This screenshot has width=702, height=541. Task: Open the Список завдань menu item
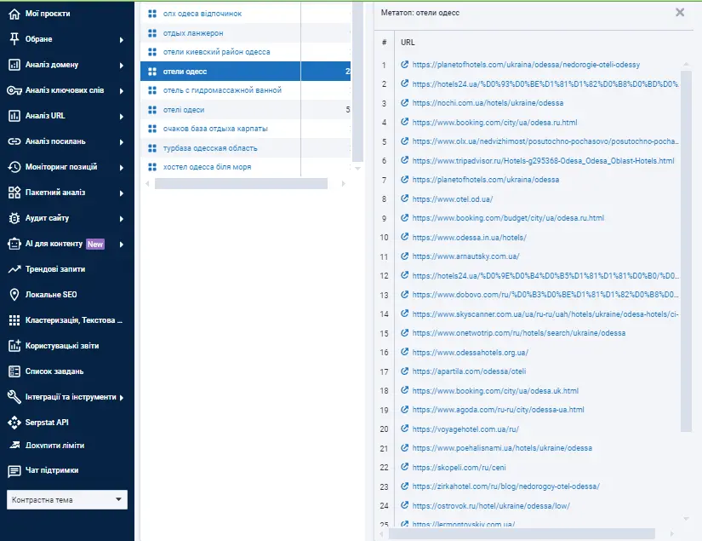pyautogui.click(x=54, y=371)
